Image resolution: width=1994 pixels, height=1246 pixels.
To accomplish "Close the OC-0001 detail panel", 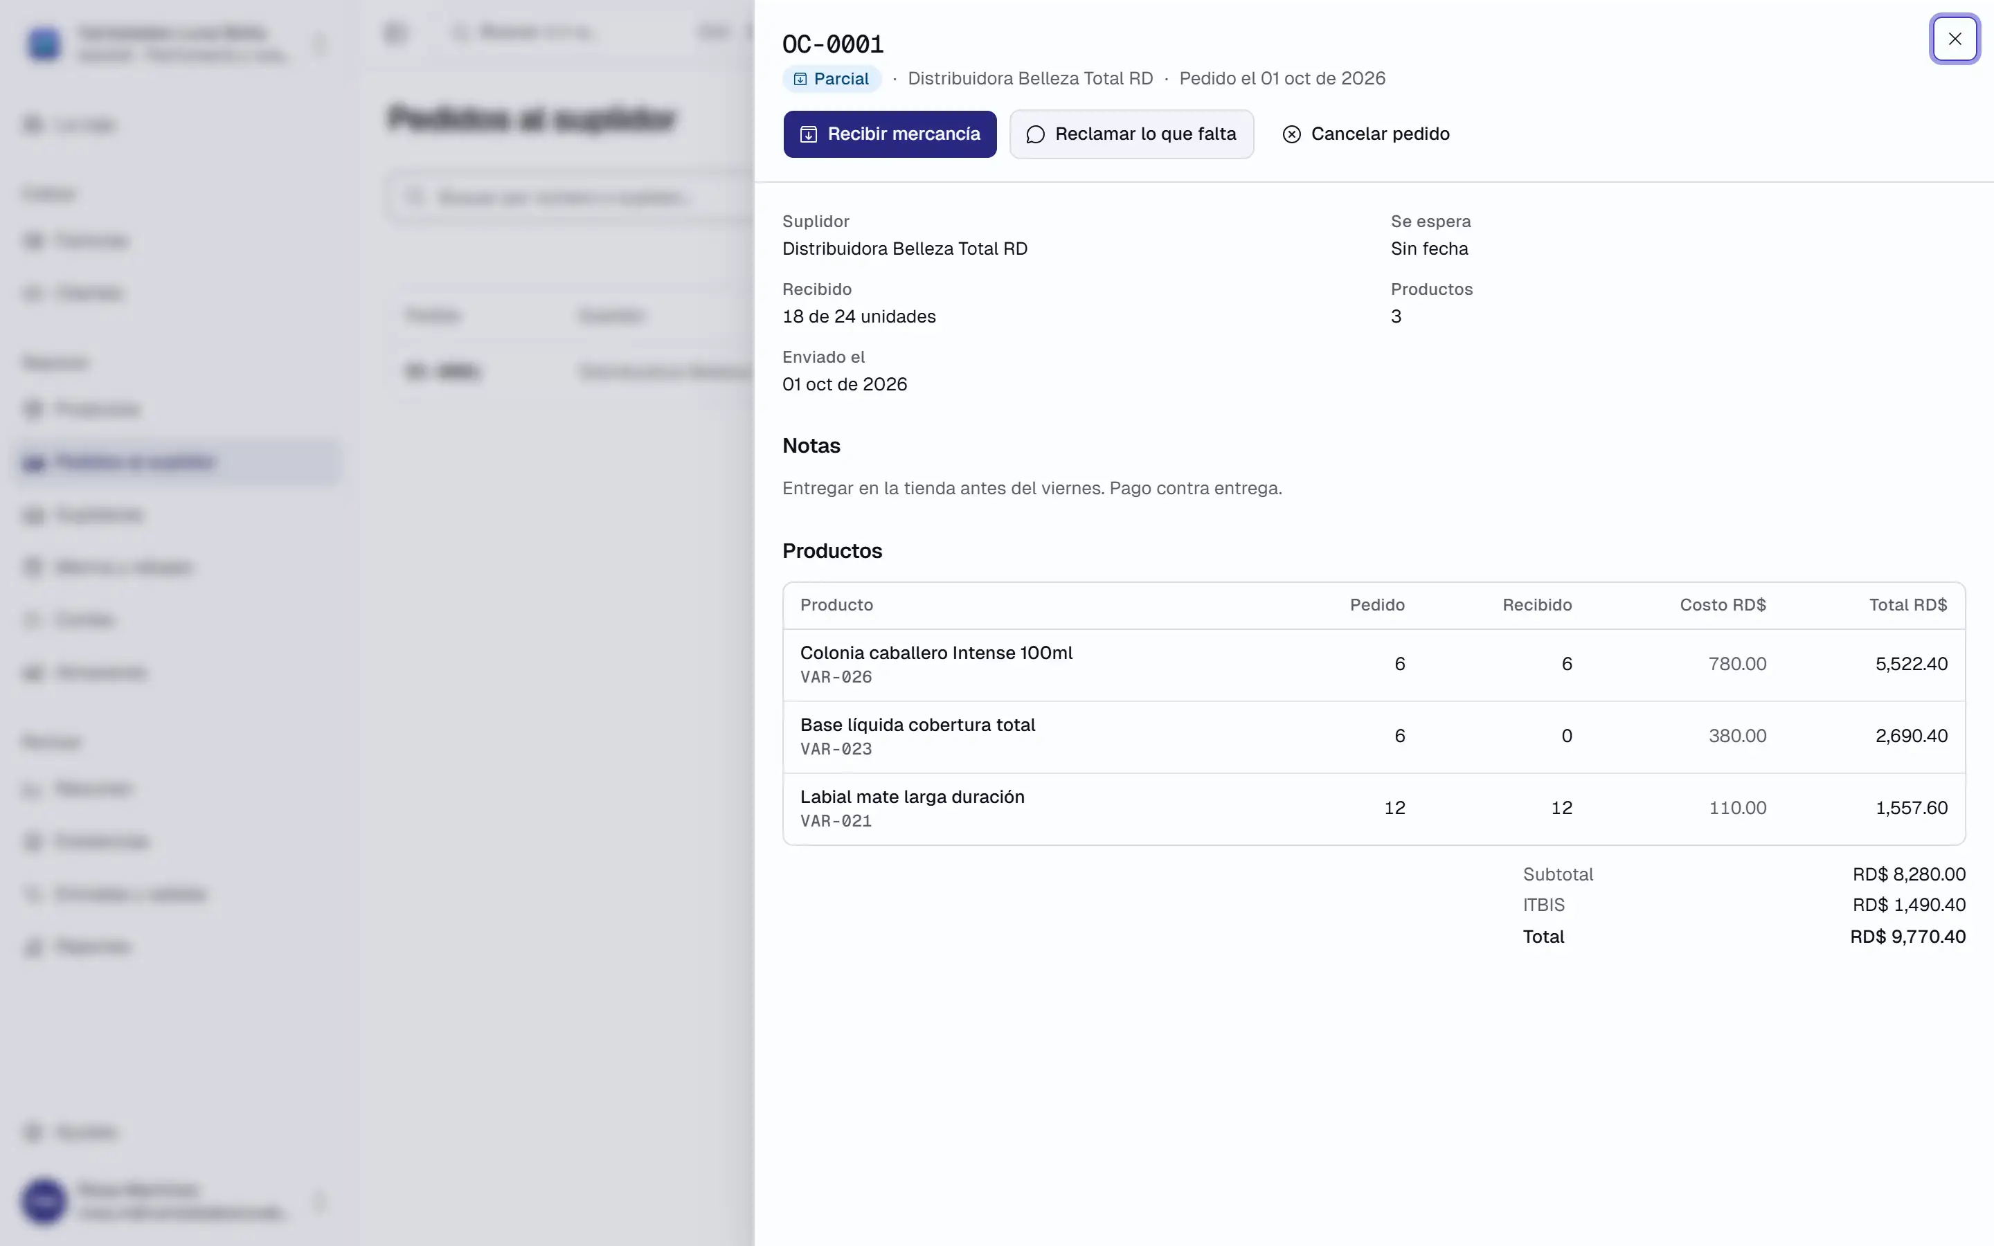I will 1955,39.
